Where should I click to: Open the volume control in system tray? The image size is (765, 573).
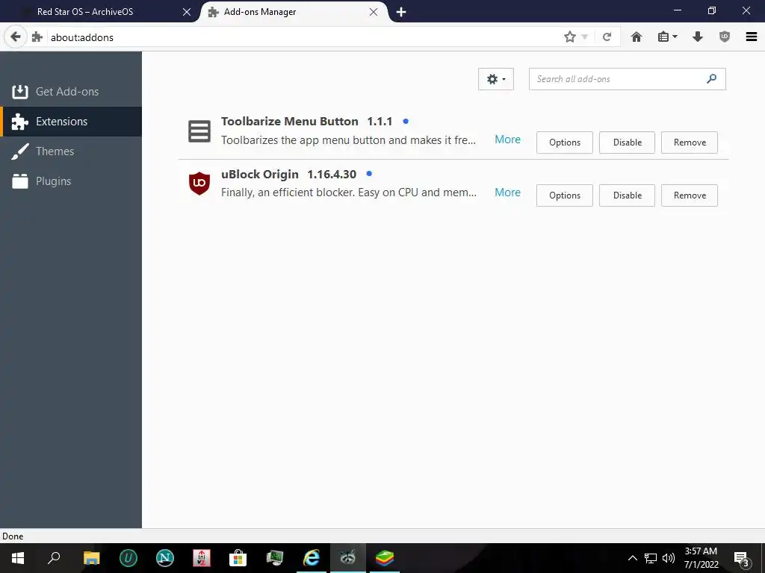coord(669,558)
